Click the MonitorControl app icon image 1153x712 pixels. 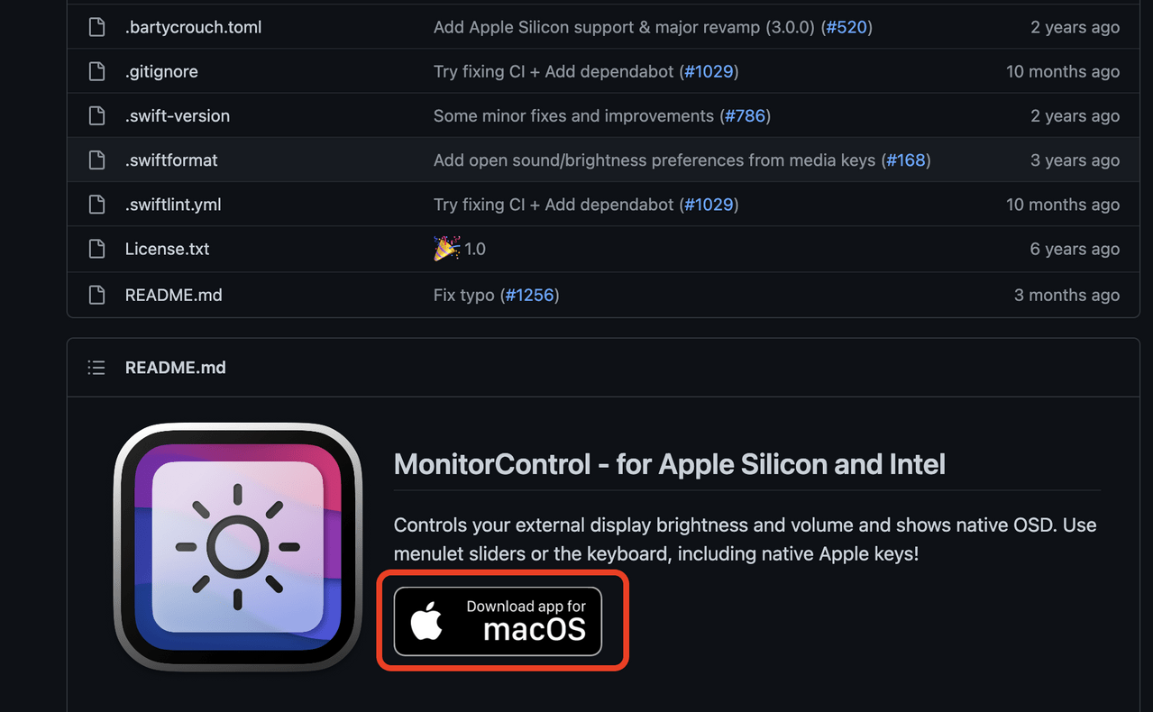tap(237, 548)
